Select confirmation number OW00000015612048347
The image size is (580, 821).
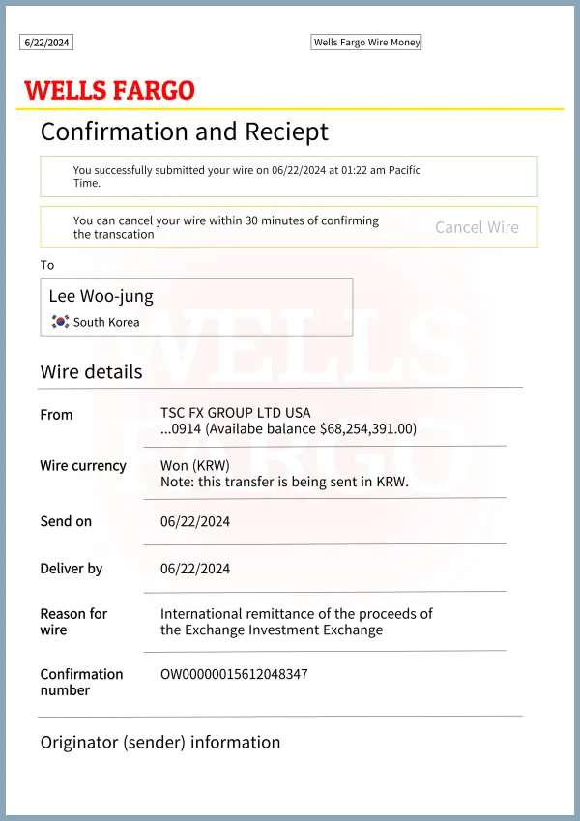coord(234,674)
